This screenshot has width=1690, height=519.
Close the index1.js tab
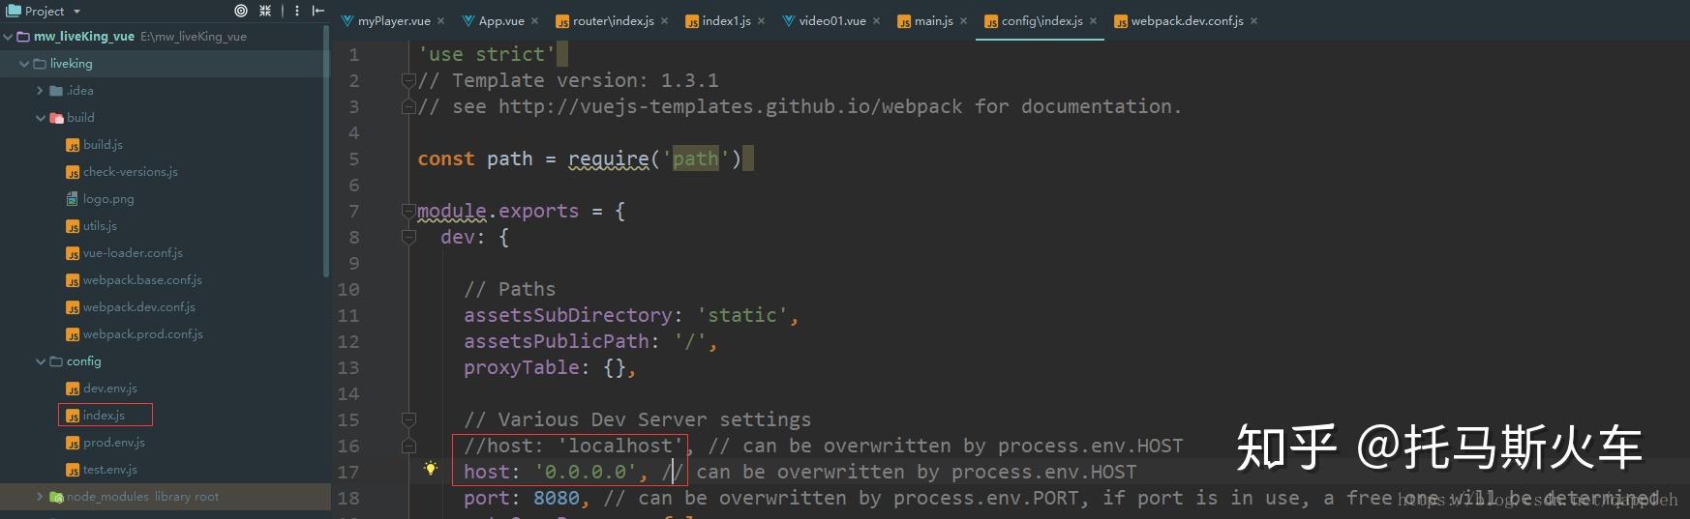[761, 21]
